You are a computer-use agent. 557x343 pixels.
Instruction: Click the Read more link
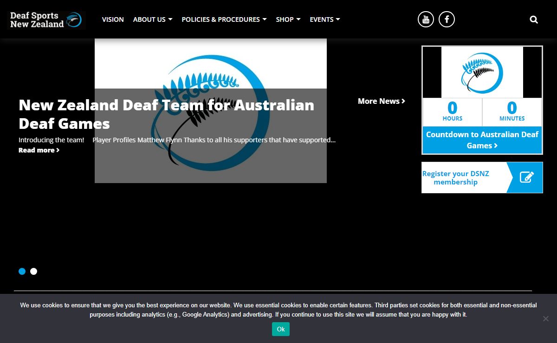pos(39,150)
